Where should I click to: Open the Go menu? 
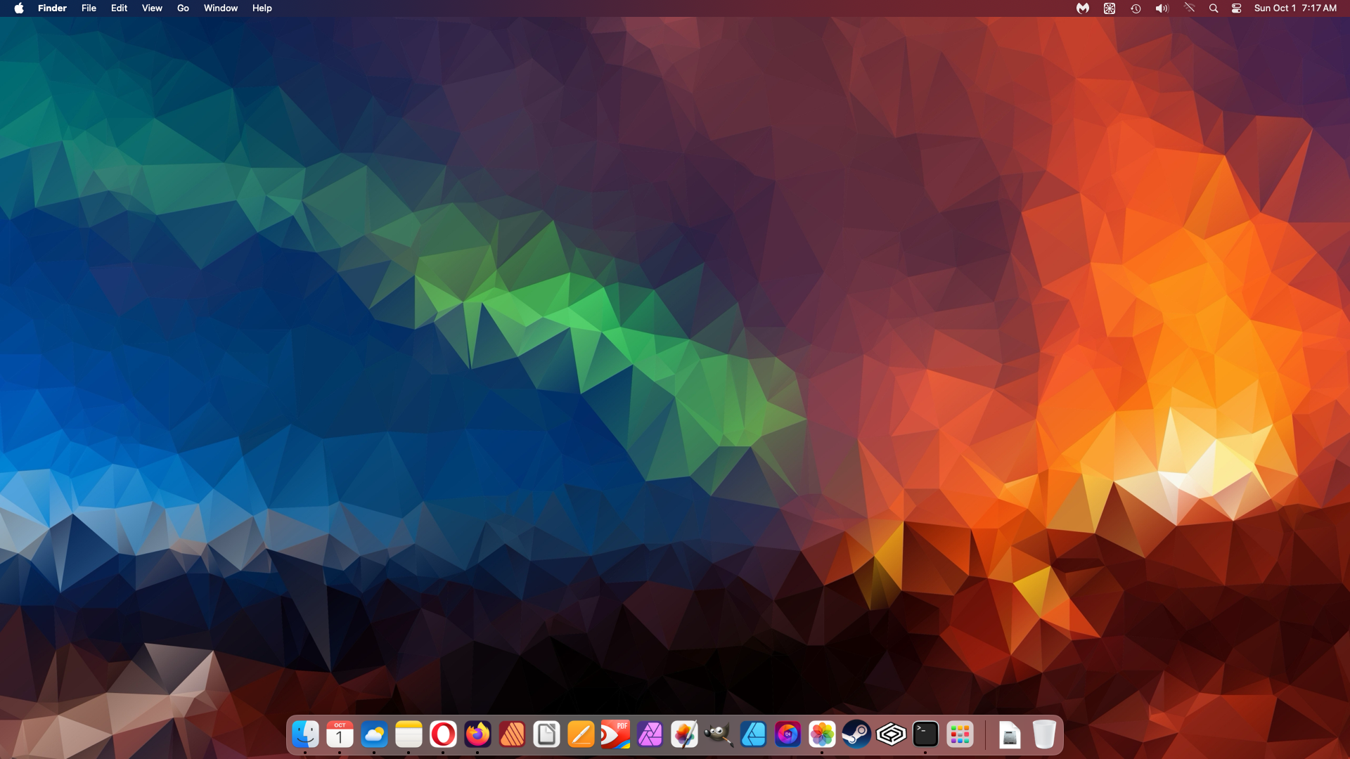click(x=183, y=8)
